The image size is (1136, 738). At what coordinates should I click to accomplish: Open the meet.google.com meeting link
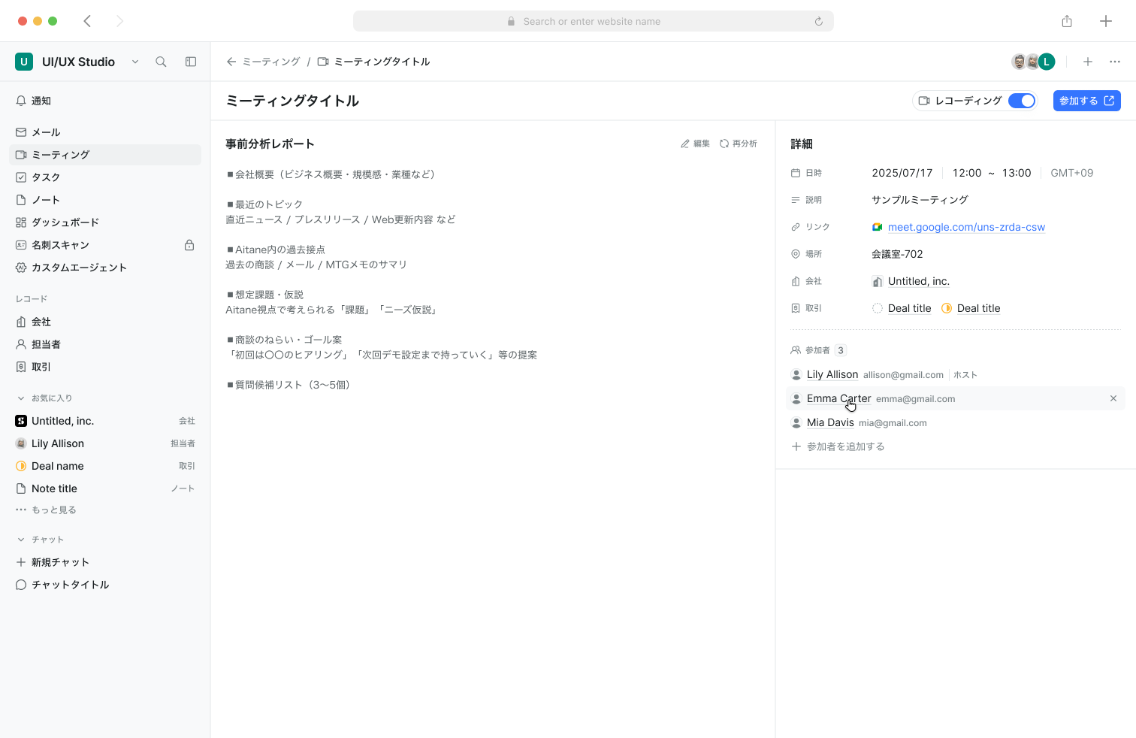coord(966,227)
